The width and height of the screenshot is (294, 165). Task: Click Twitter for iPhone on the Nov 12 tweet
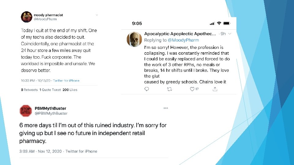[81, 151]
